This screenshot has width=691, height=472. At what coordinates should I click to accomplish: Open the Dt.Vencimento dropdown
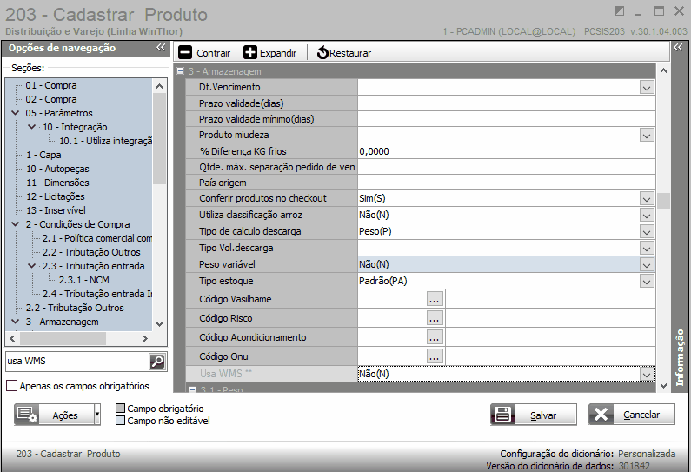click(647, 88)
